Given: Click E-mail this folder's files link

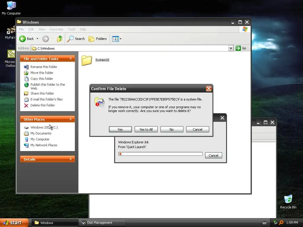Looking at the screenshot, I should point(46,99).
